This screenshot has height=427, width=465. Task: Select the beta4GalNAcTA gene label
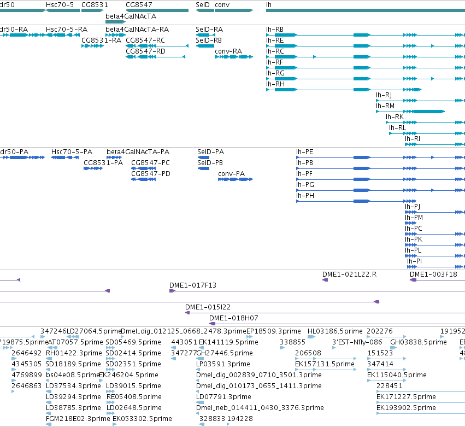point(131,16)
